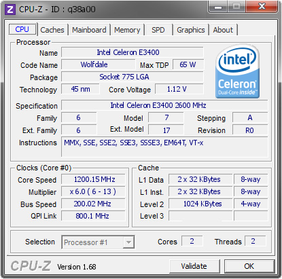
Task: Click the Revision value R0
Action: point(250,130)
